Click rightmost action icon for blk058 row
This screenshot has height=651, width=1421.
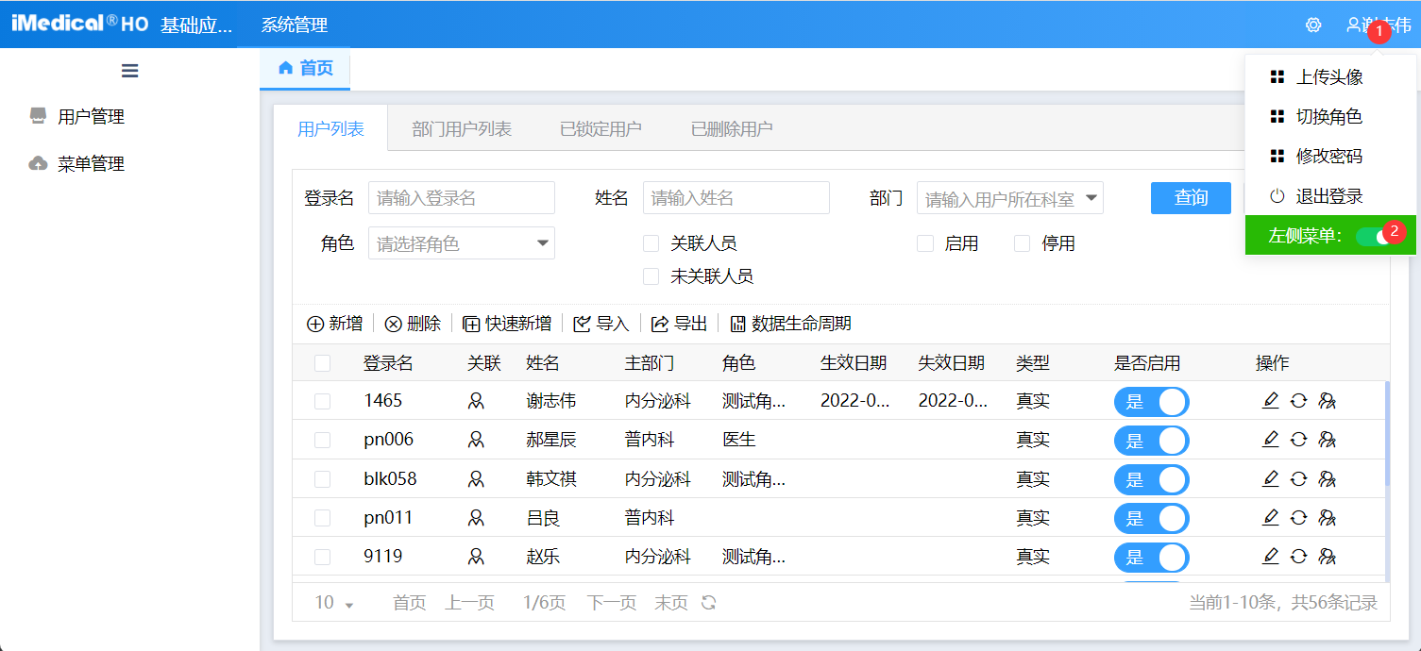coord(1328,479)
